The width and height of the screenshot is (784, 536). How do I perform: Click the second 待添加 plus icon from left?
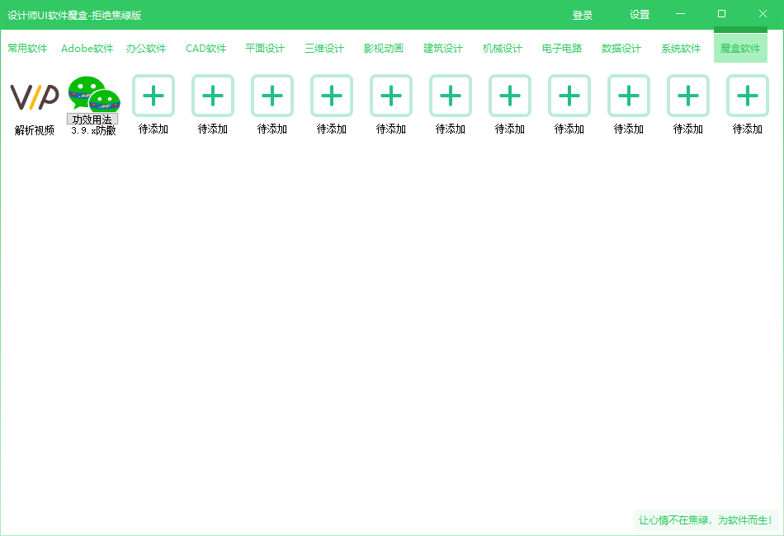click(x=213, y=96)
